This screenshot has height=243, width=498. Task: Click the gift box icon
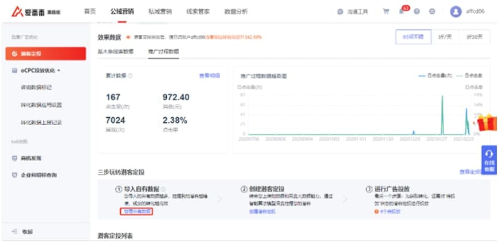tap(487, 122)
